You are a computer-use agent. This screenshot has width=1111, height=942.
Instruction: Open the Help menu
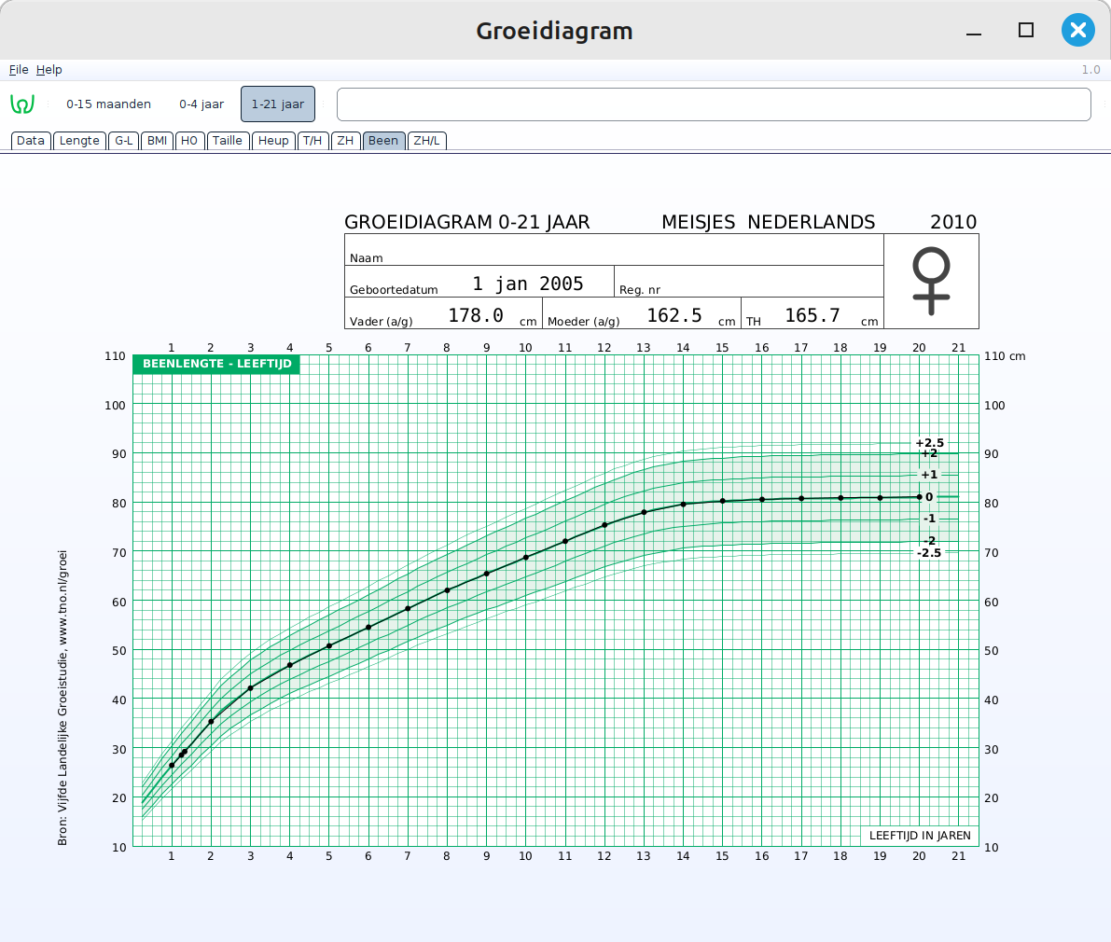[49, 70]
